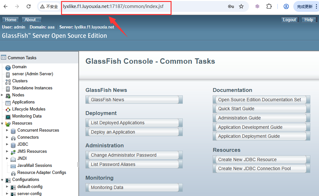Screen dimensions: 319x196
Task: Click the navigation pane splitter handle
Action: [78, 164]
